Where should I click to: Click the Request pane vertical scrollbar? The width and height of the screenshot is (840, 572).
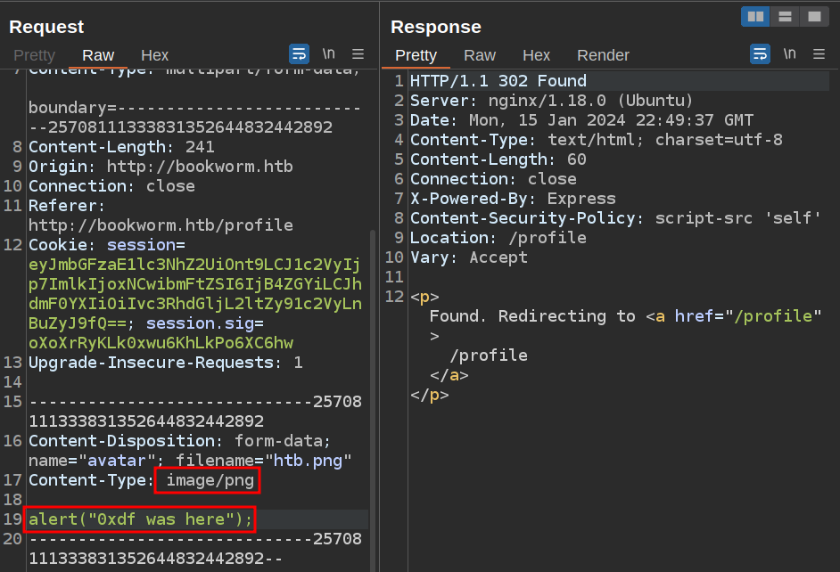click(373, 356)
